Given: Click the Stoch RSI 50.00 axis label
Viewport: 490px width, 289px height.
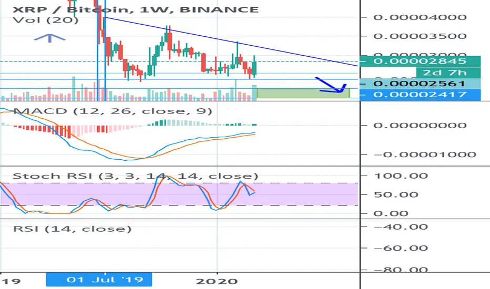Looking at the screenshot, I should 396,194.
